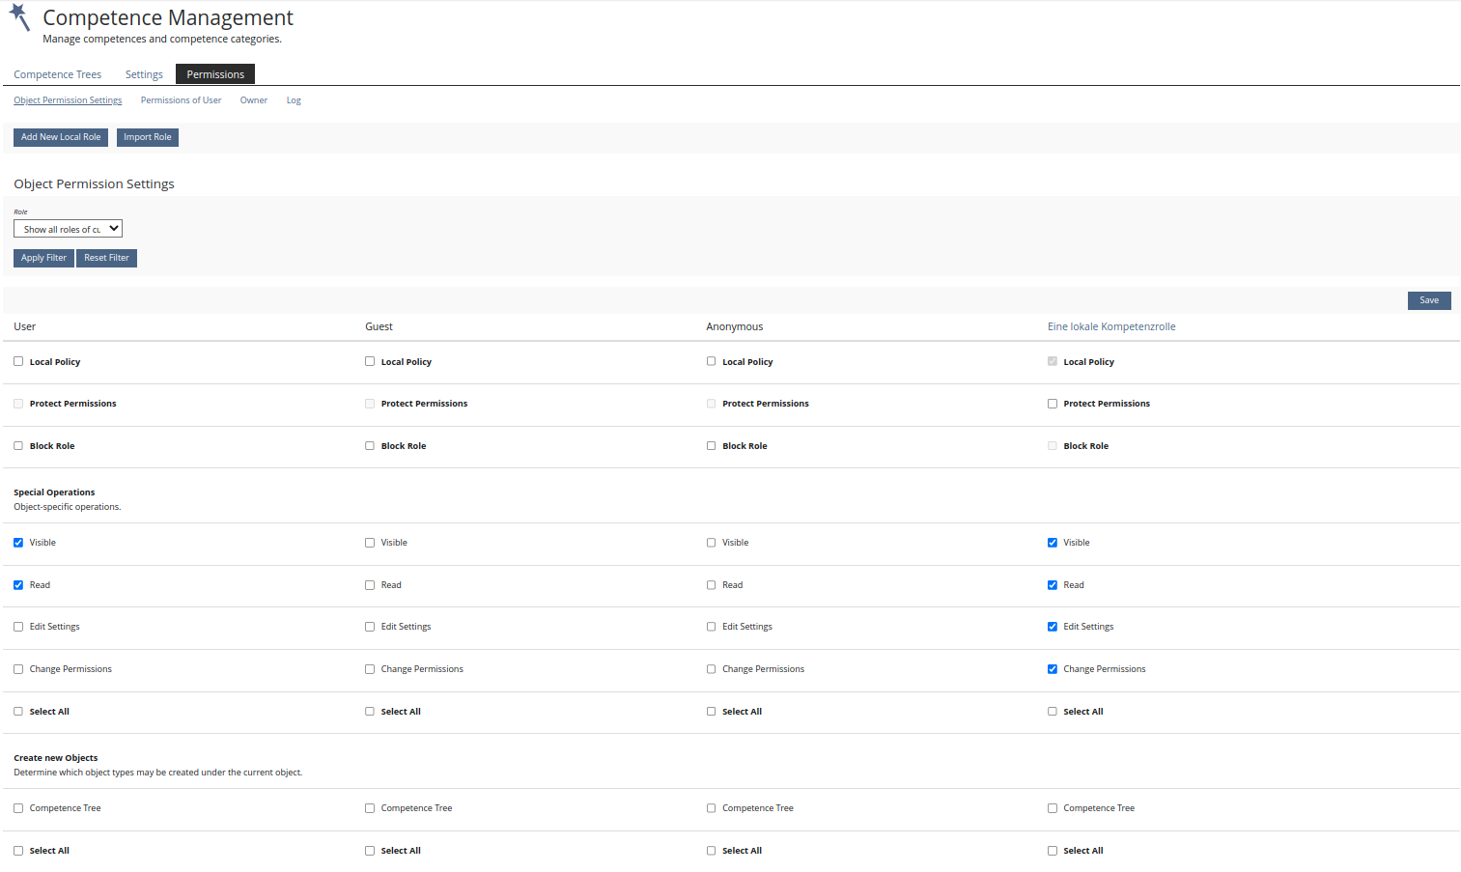Save the permission settings
Viewport: 1461px width, 872px height.
[x=1428, y=300]
